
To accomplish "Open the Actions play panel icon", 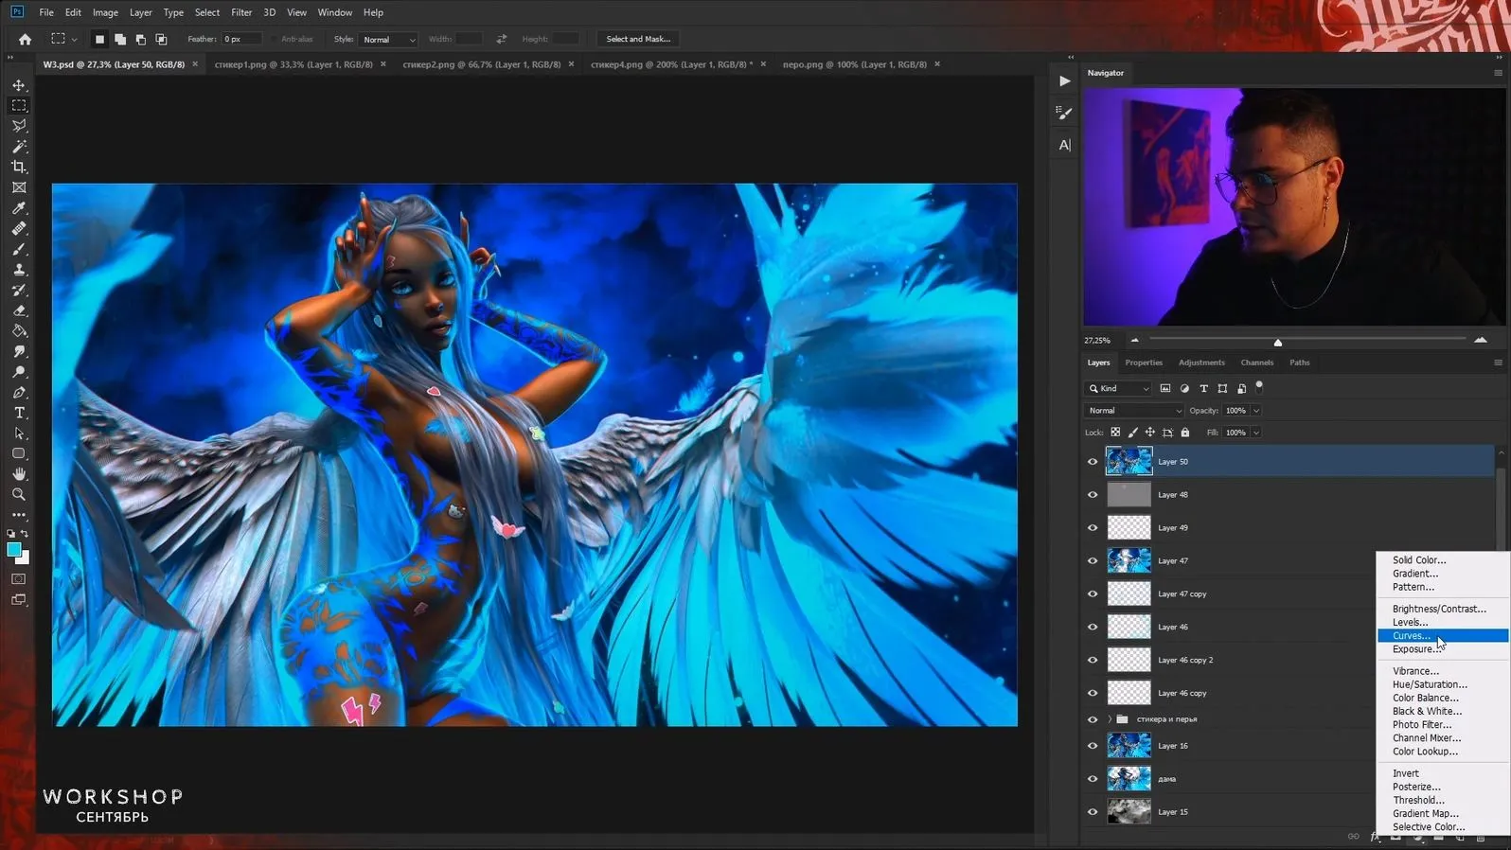I will coord(1065,81).
